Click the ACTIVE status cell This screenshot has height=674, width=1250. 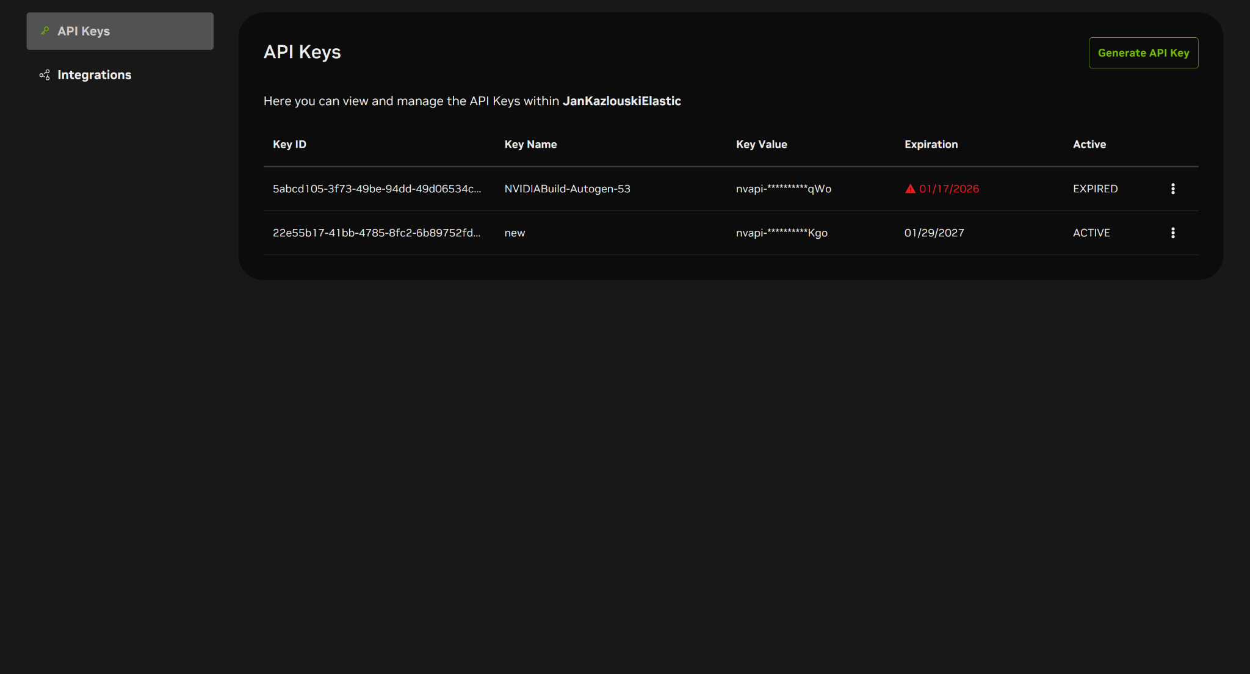(x=1091, y=233)
